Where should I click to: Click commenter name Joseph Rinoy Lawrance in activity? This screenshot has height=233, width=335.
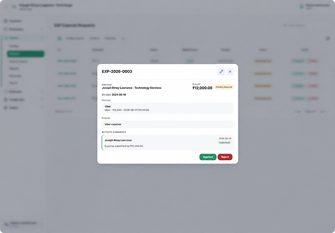coord(118,140)
